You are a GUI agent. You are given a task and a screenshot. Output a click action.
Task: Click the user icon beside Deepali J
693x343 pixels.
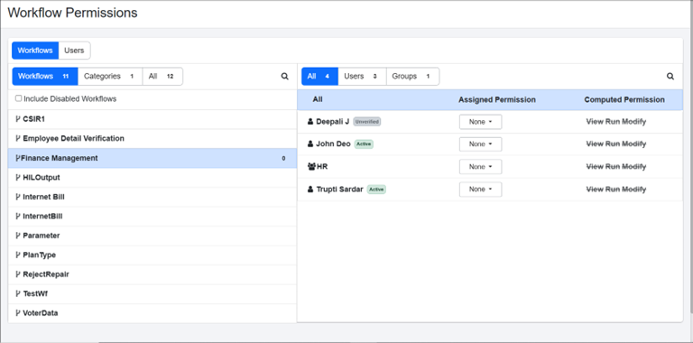310,122
